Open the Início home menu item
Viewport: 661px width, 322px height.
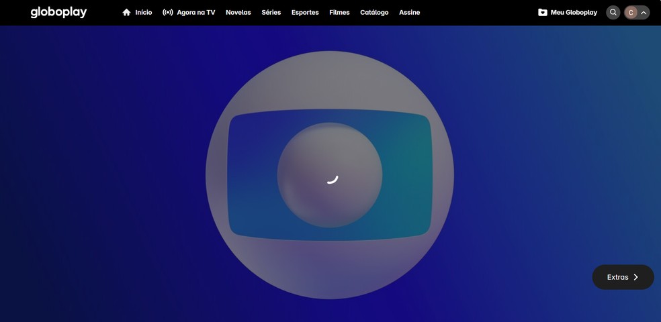137,13
